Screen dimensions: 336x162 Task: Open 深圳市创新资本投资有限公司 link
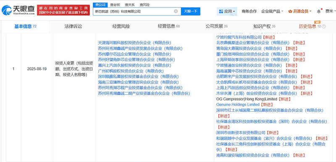coord(241,133)
